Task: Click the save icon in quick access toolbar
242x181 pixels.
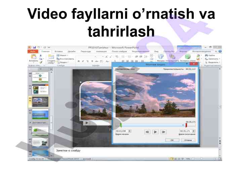Action: 34,47
